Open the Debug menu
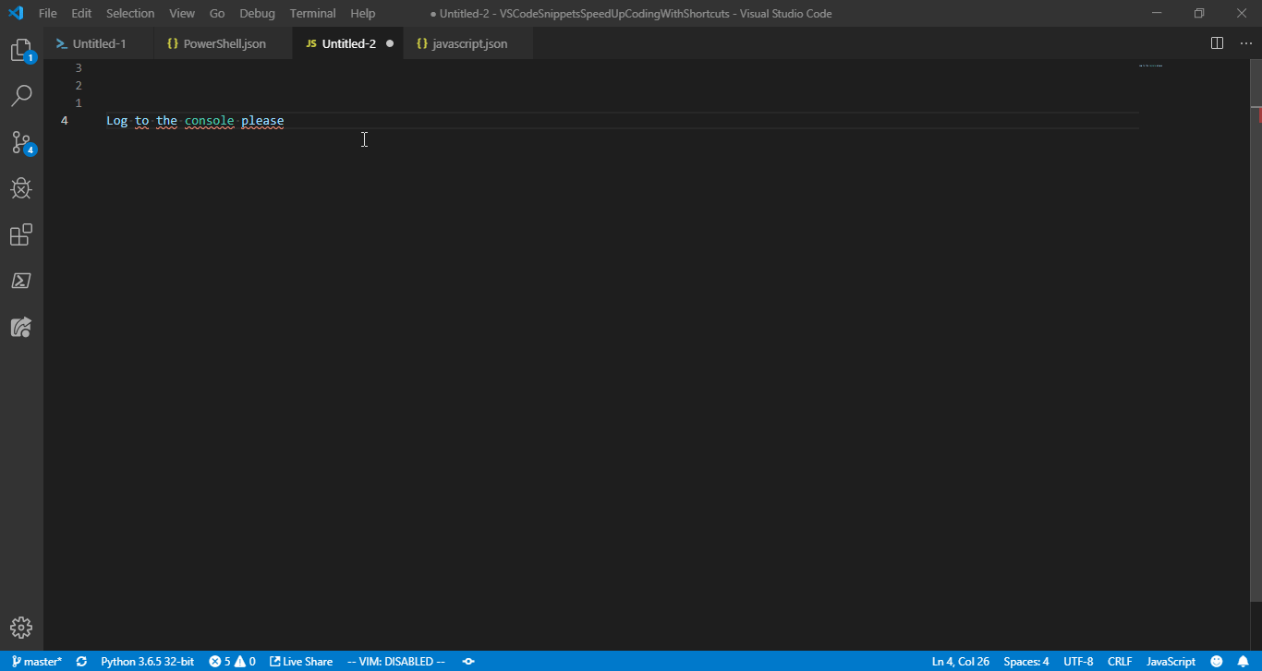The image size is (1262, 671). pos(257,13)
